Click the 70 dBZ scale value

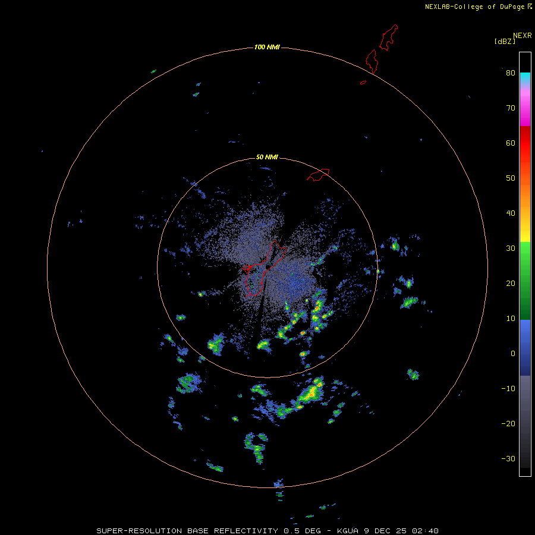tap(511, 108)
